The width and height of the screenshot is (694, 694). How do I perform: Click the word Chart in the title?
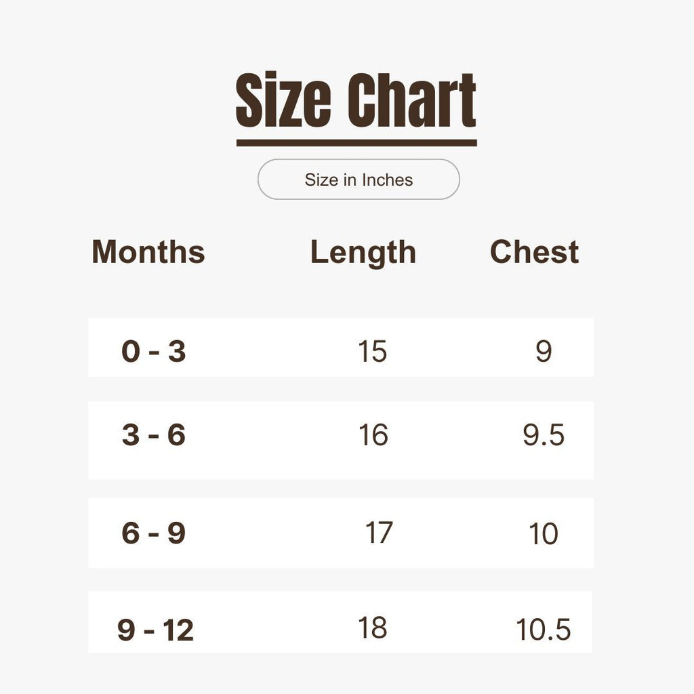[x=412, y=100]
